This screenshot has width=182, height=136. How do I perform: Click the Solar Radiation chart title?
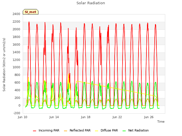click(x=91, y=3)
